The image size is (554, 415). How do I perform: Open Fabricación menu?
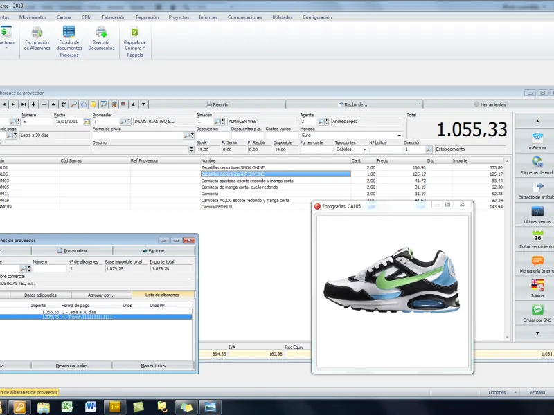pyautogui.click(x=114, y=17)
